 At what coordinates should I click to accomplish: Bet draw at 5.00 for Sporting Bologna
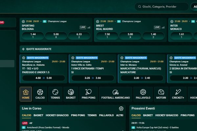pos(56,36)
